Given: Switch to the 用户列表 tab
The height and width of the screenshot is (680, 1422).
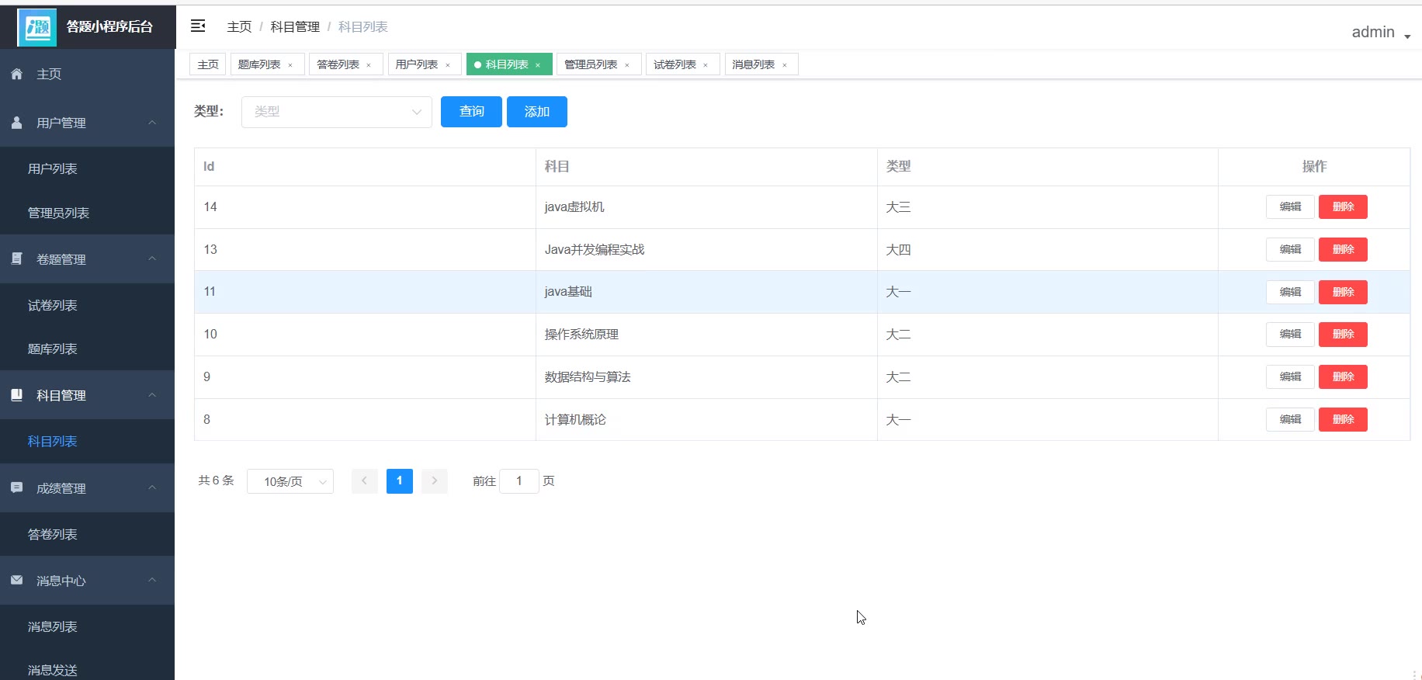Looking at the screenshot, I should [417, 64].
